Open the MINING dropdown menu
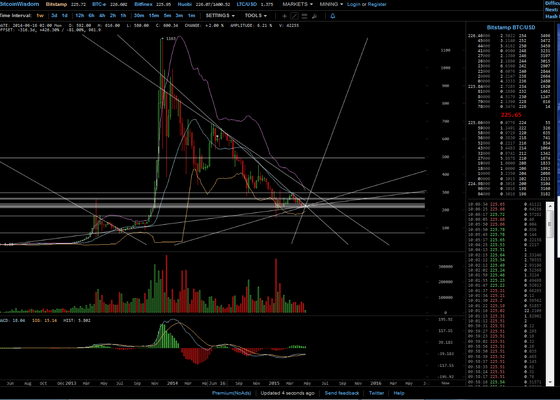The width and height of the screenshot is (560, 400). (x=331, y=4)
